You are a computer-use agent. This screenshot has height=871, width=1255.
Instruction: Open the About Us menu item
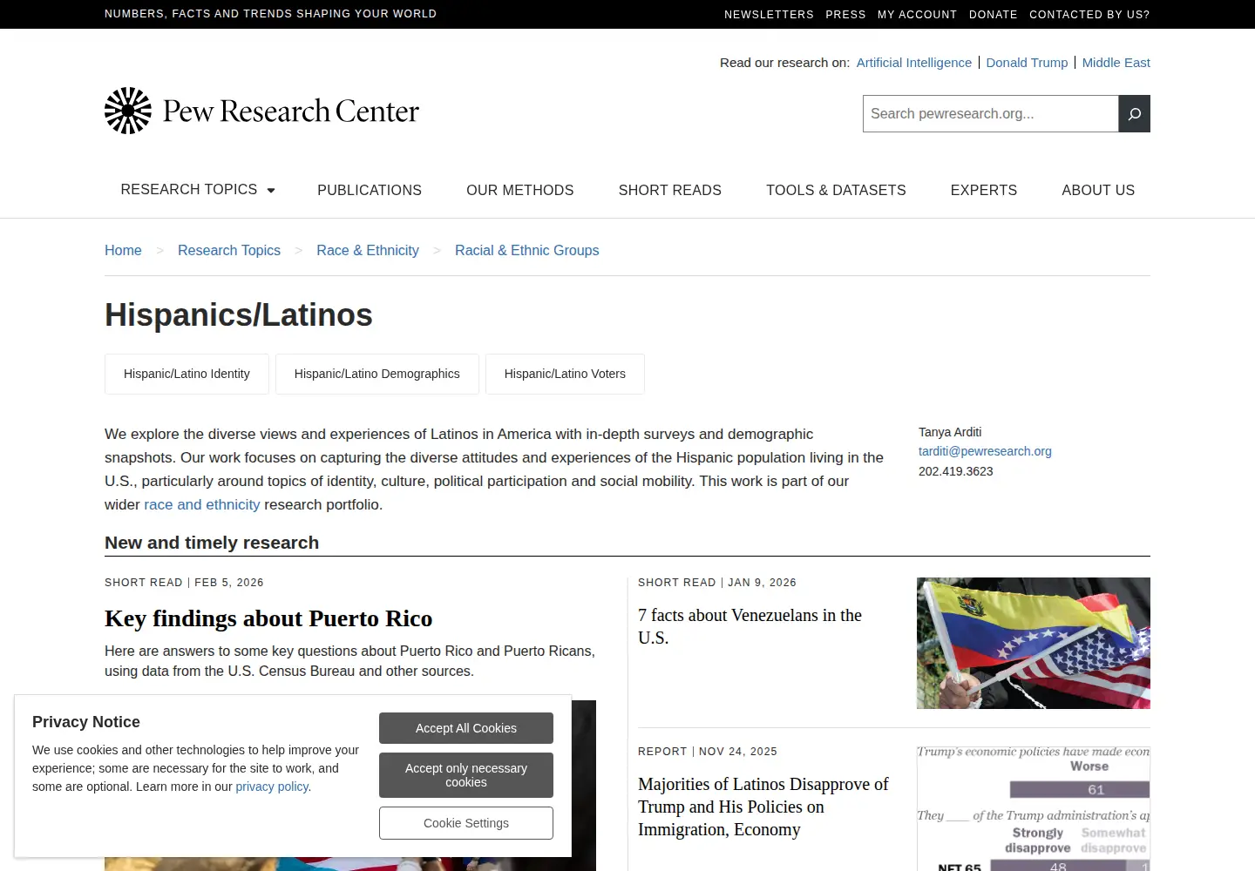point(1098,190)
